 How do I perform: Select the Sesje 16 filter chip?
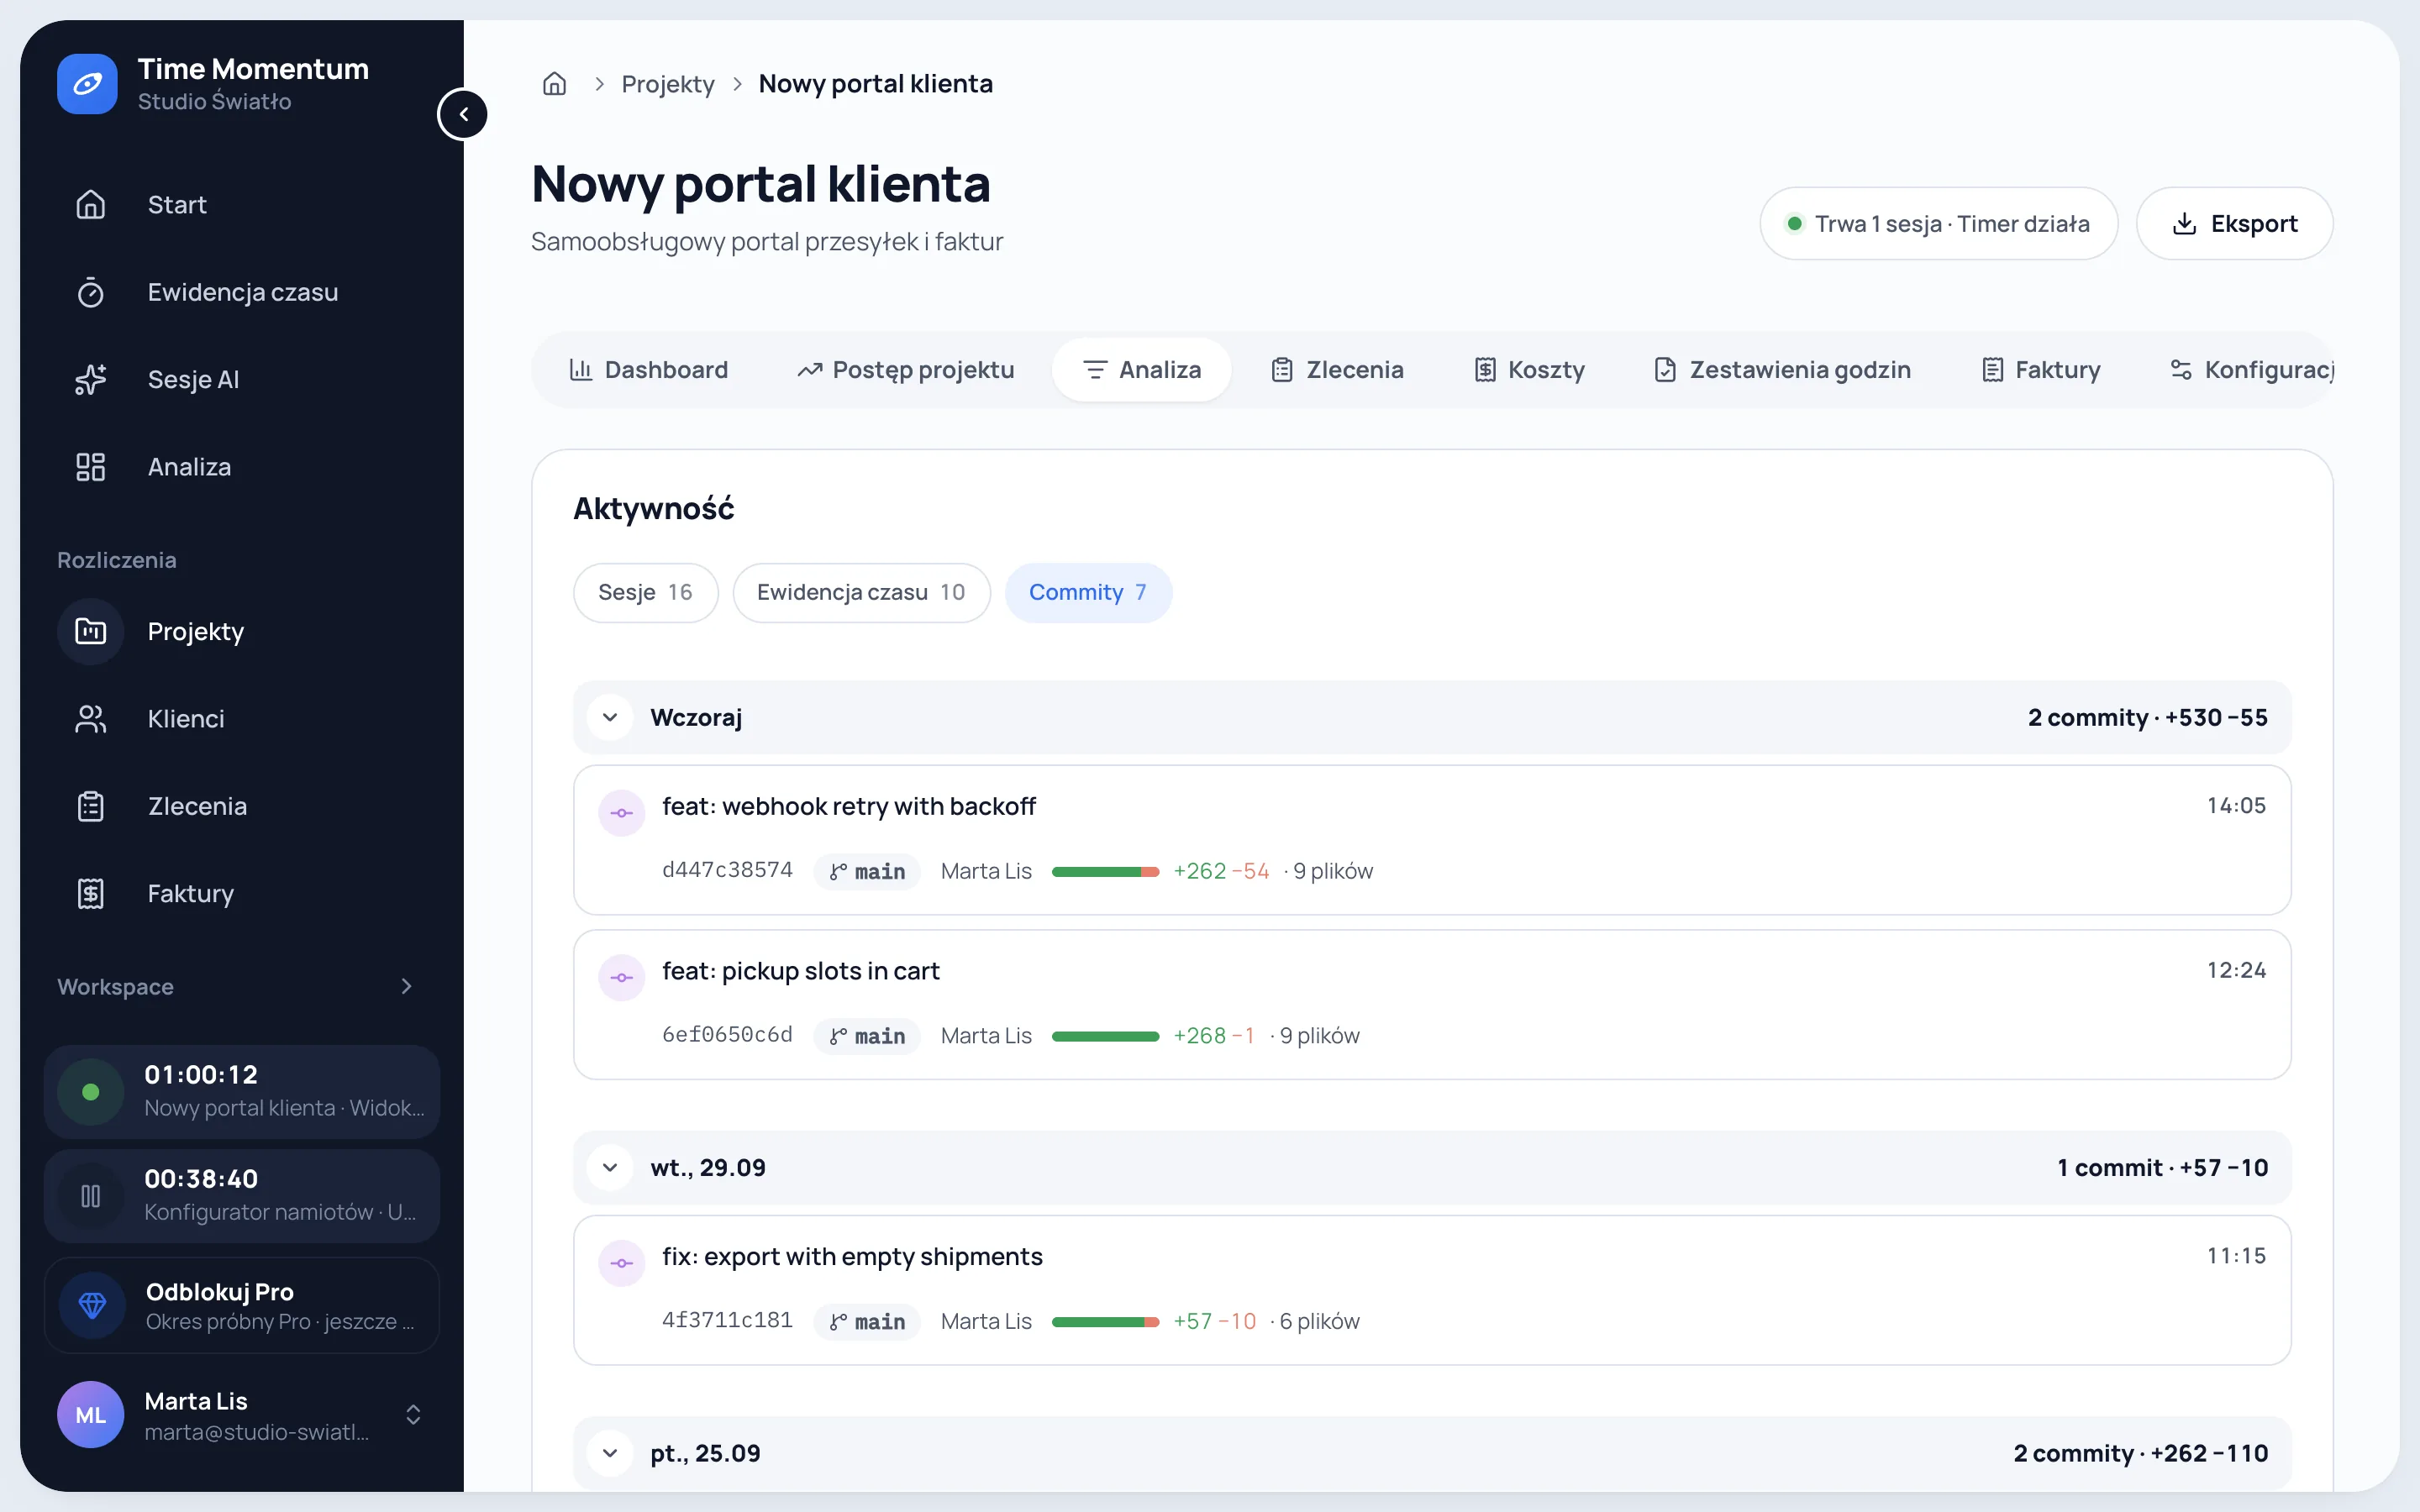[645, 593]
